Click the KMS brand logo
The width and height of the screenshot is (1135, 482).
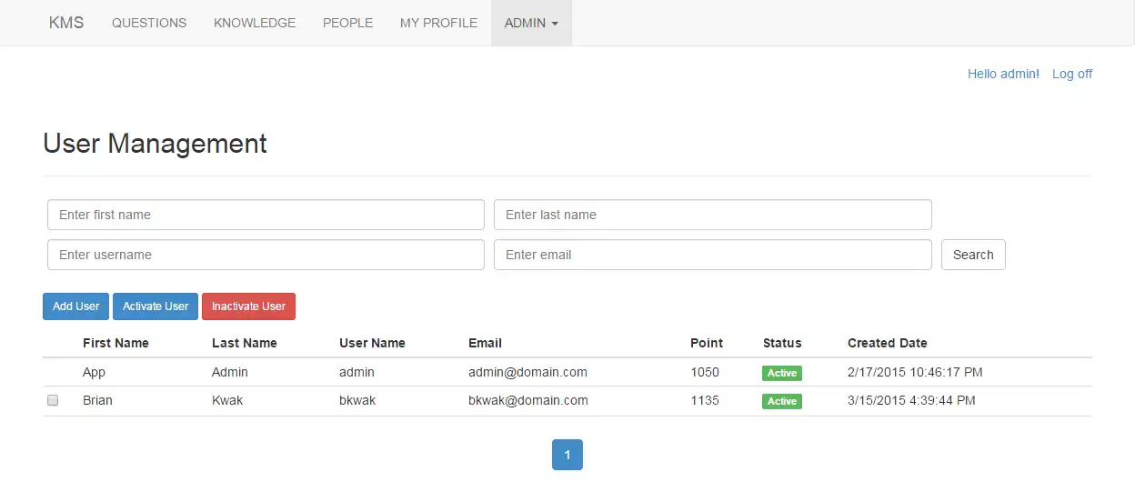coord(66,23)
